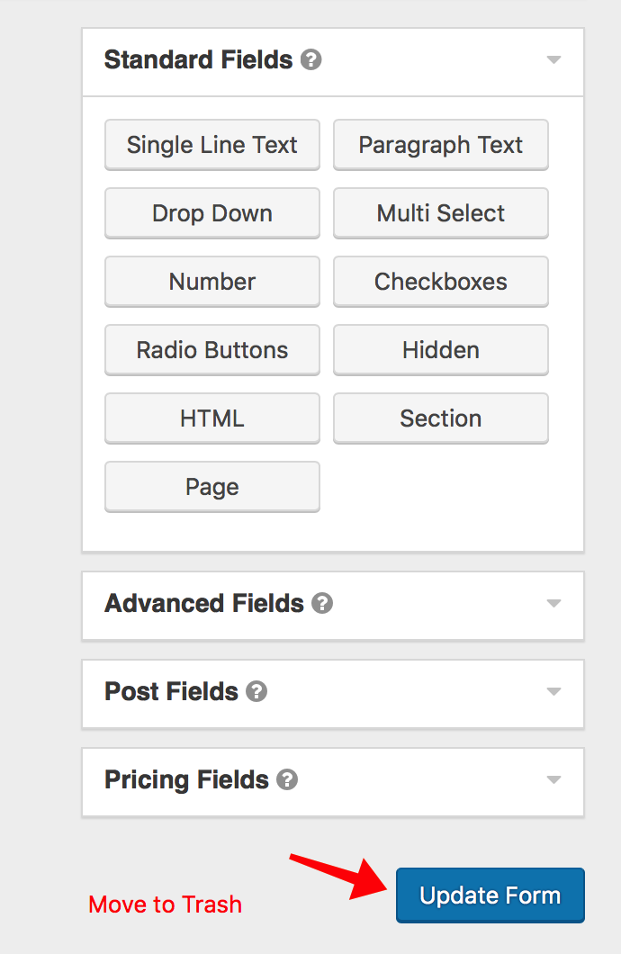
Task: Open the Advanced Fields help question icon
Action: tap(322, 604)
